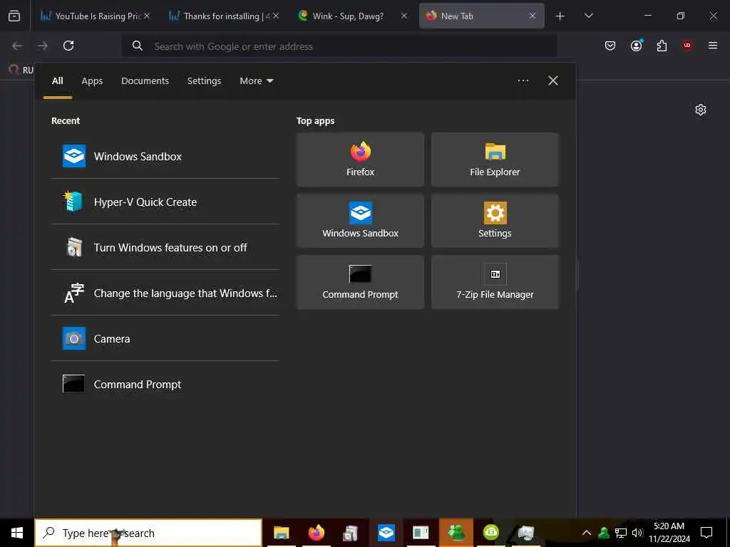The width and height of the screenshot is (730, 547).
Task: Open Firefox View icon at tab strip start
Action: coord(14,16)
